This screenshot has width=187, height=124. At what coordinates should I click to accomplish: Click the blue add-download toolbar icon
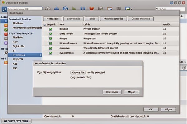pos(56,9)
